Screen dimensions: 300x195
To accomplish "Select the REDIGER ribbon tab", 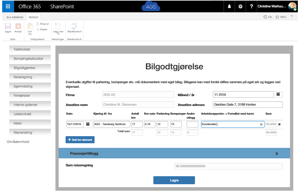I will (x=34, y=17).
